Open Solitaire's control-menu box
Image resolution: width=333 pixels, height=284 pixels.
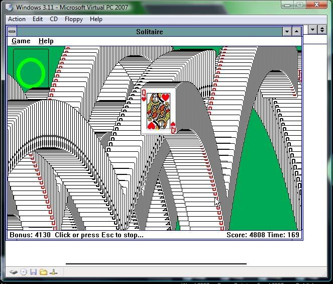point(12,32)
